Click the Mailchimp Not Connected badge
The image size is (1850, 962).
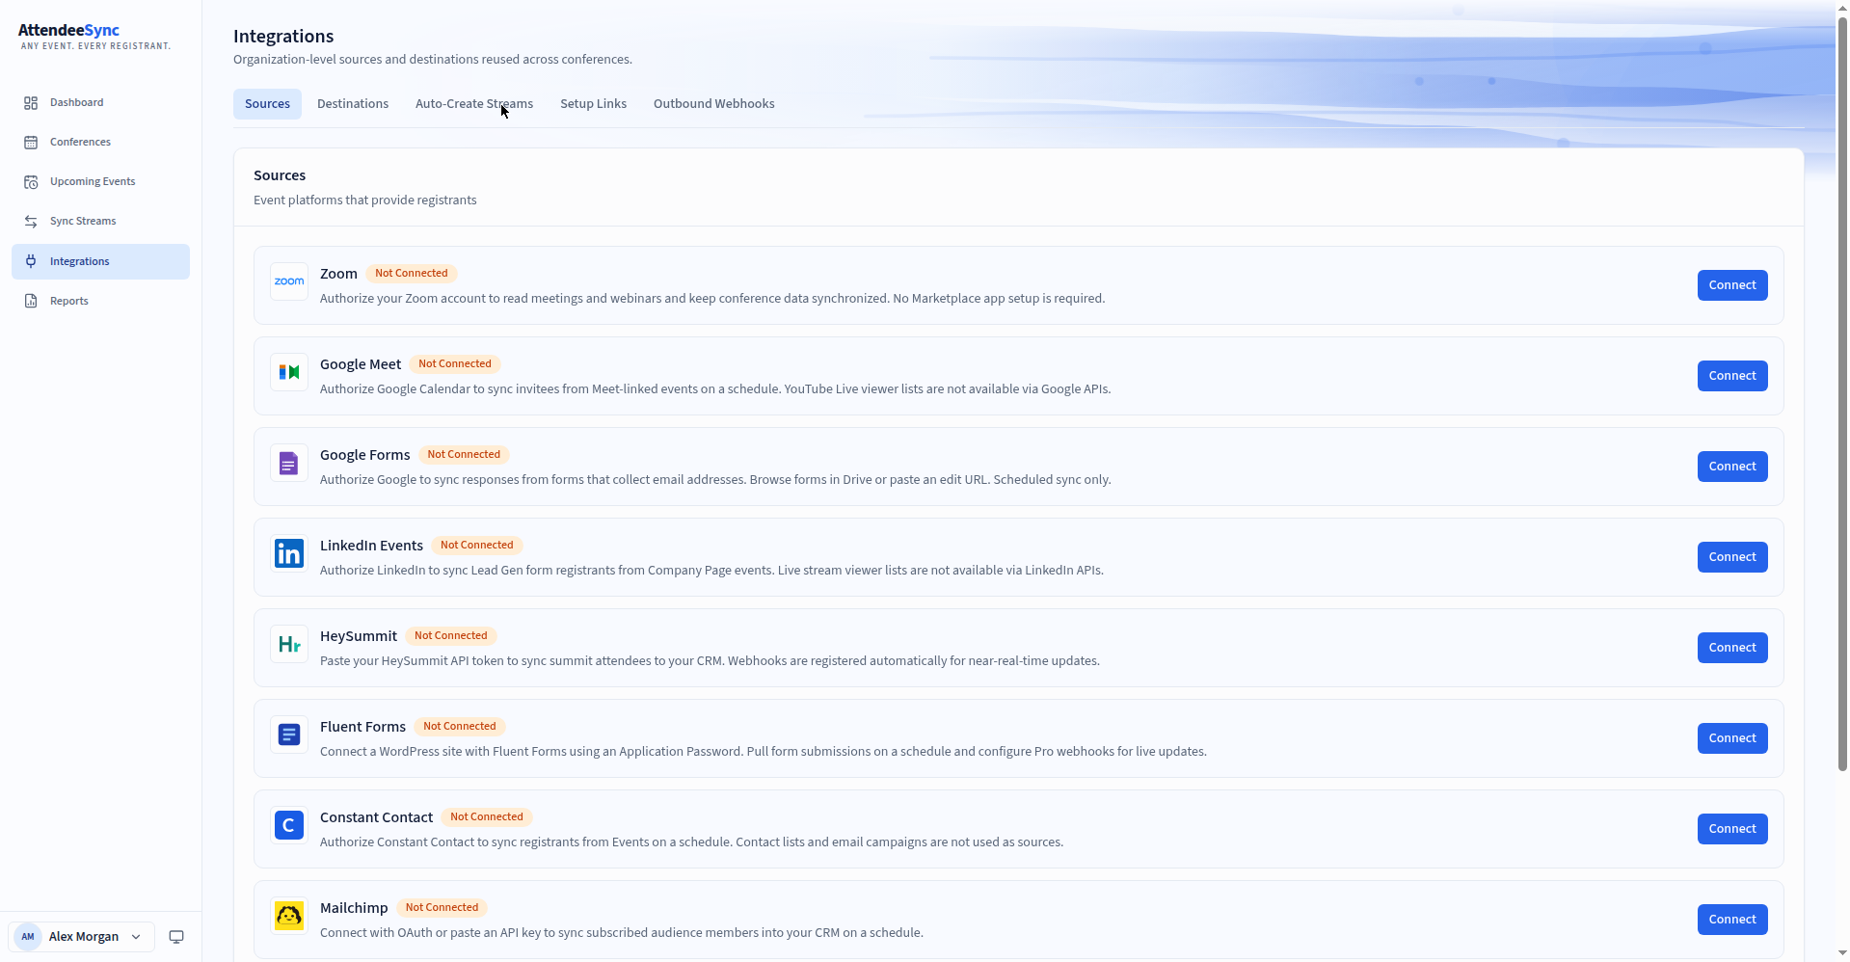[442, 908]
